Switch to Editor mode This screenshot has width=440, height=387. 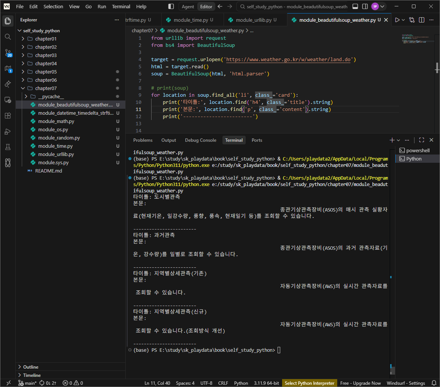206,6
